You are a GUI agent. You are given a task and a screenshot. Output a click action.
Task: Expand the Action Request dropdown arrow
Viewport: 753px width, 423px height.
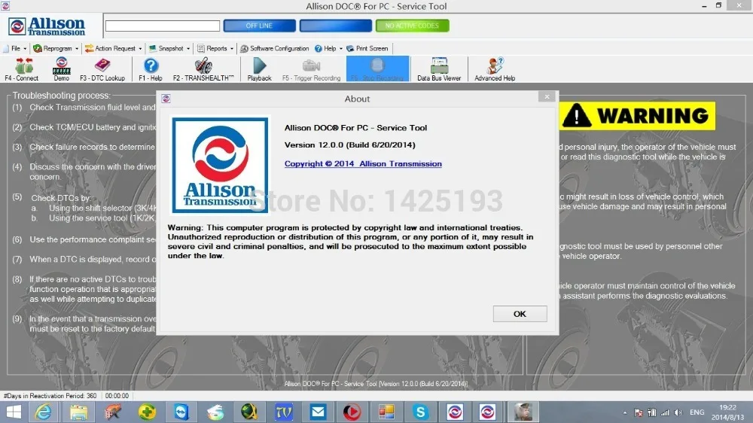tap(140, 48)
